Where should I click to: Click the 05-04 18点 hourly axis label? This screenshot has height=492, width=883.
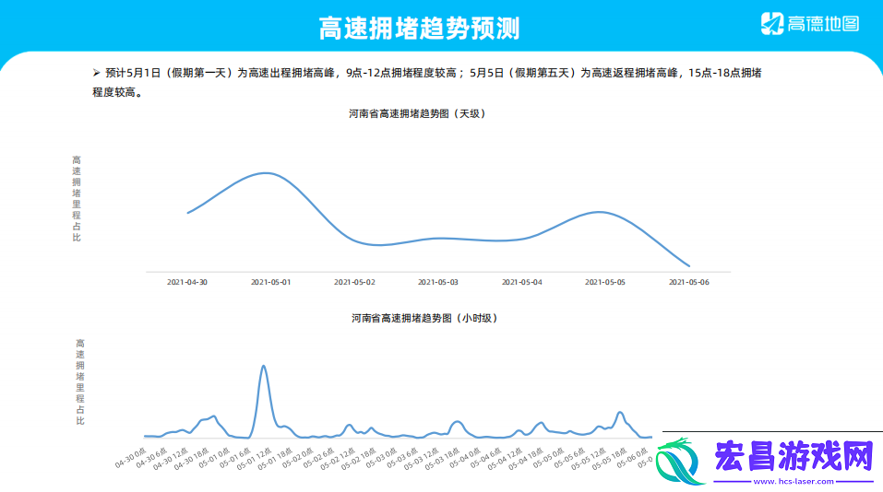[x=527, y=458]
